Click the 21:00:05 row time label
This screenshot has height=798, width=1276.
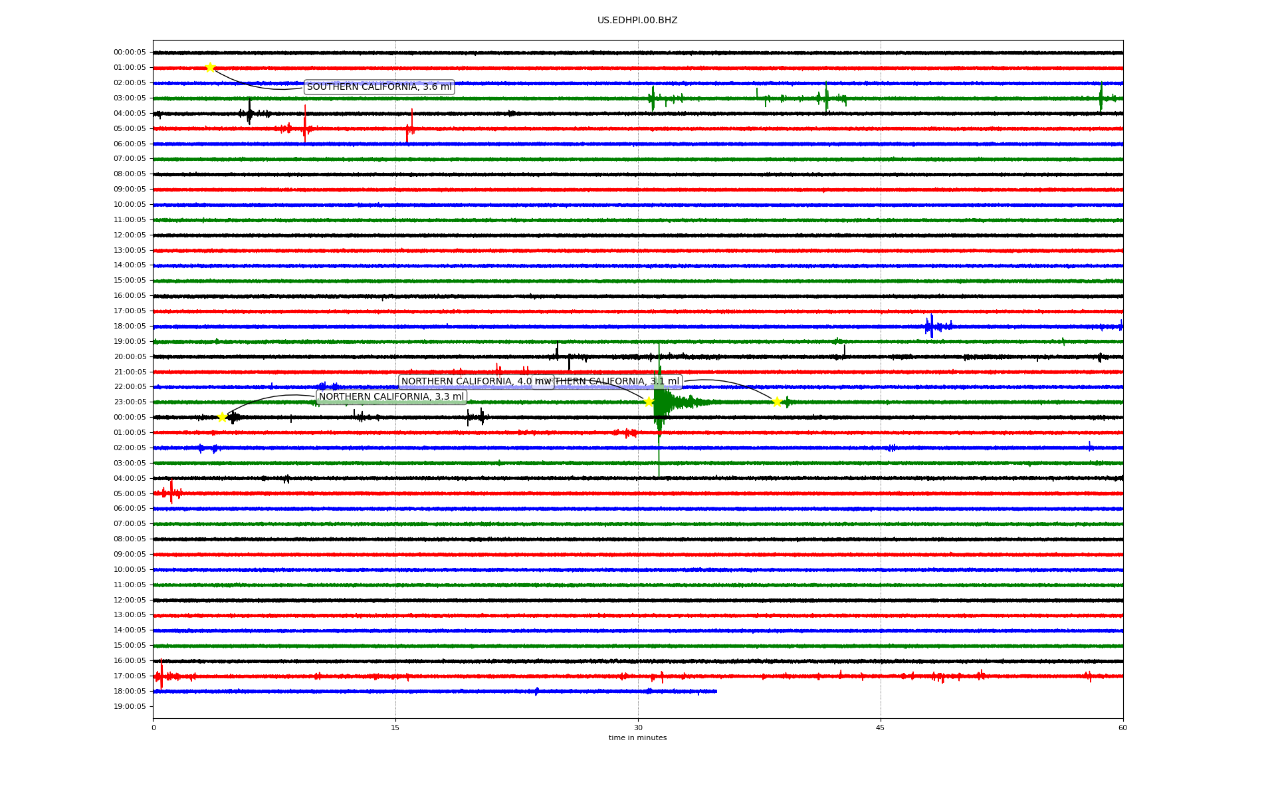click(130, 372)
